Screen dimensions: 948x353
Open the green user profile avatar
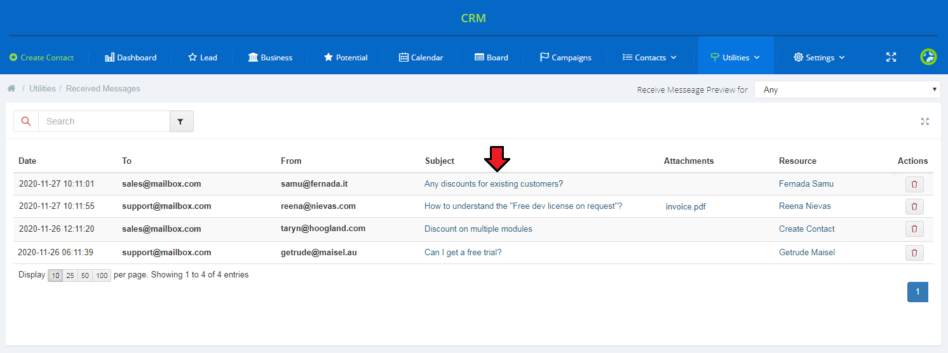[928, 57]
